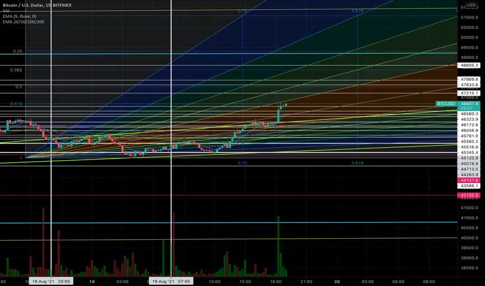This screenshot has height=286, width=485.
Task: Click the 44713.5 price label
Action: click(469, 169)
